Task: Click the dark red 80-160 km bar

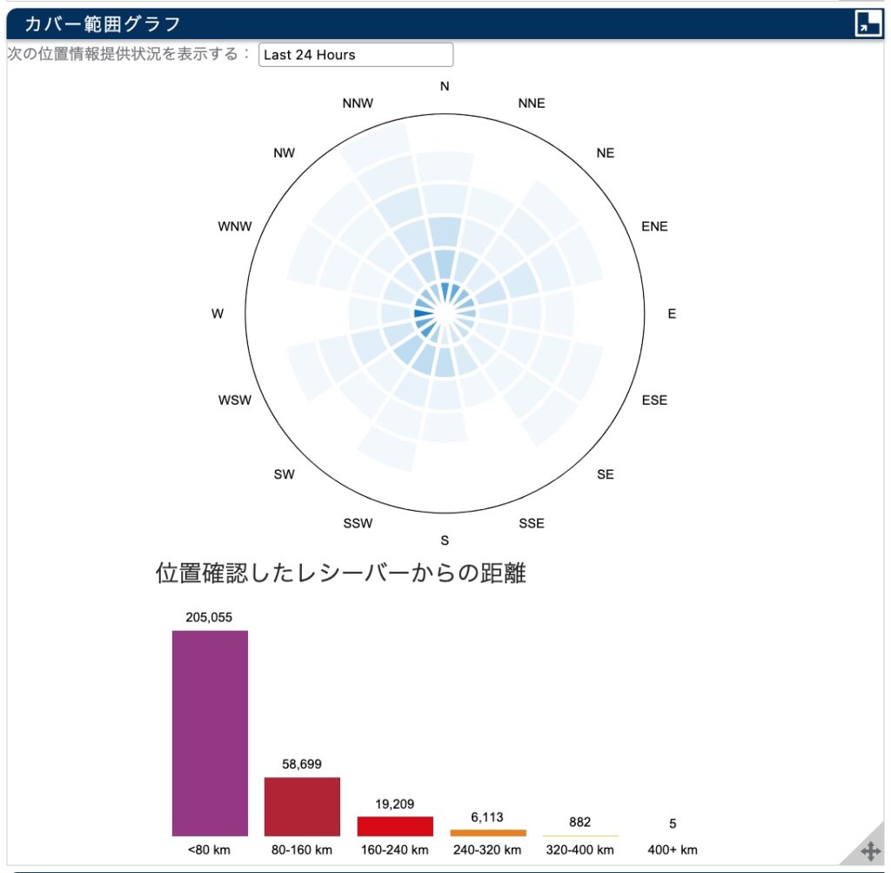Action: [302, 806]
